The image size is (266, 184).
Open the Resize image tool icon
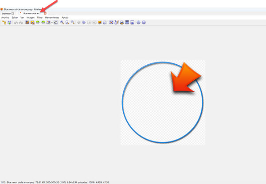pyautogui.click(x=32, y=22)
